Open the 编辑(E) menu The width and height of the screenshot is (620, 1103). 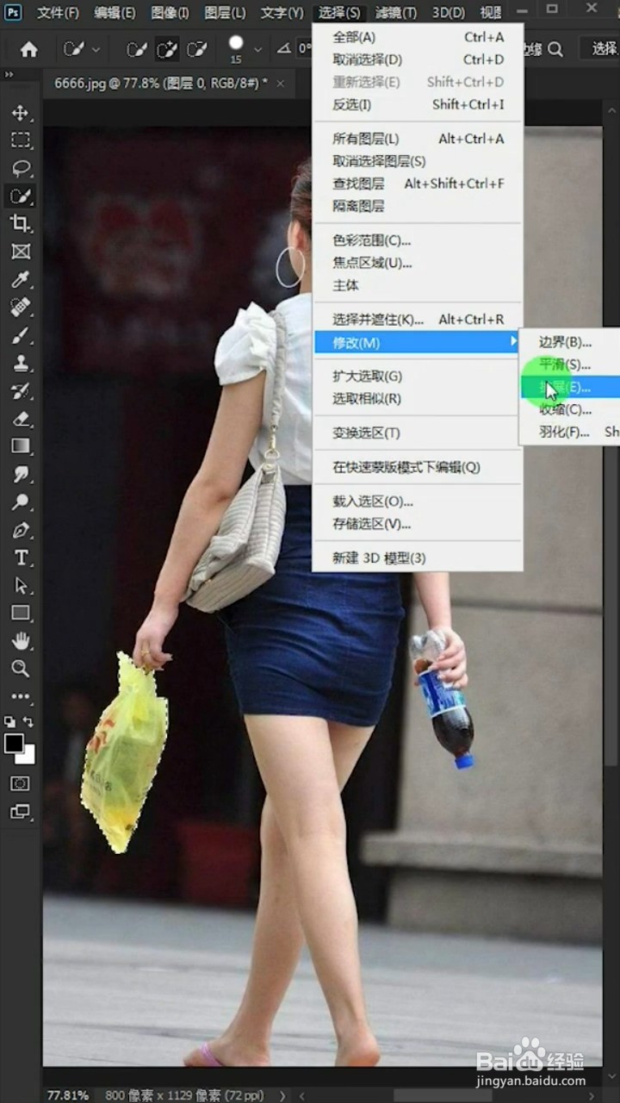(x=115, y=13)
